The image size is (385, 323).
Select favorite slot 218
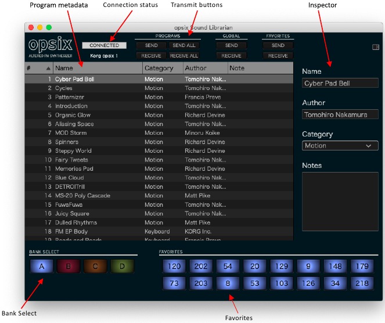coord(362,283)
